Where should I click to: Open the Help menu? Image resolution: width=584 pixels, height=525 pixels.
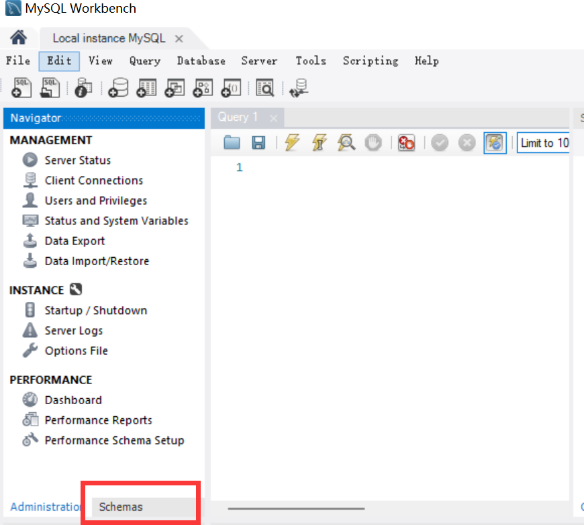(x=427, y=60)
